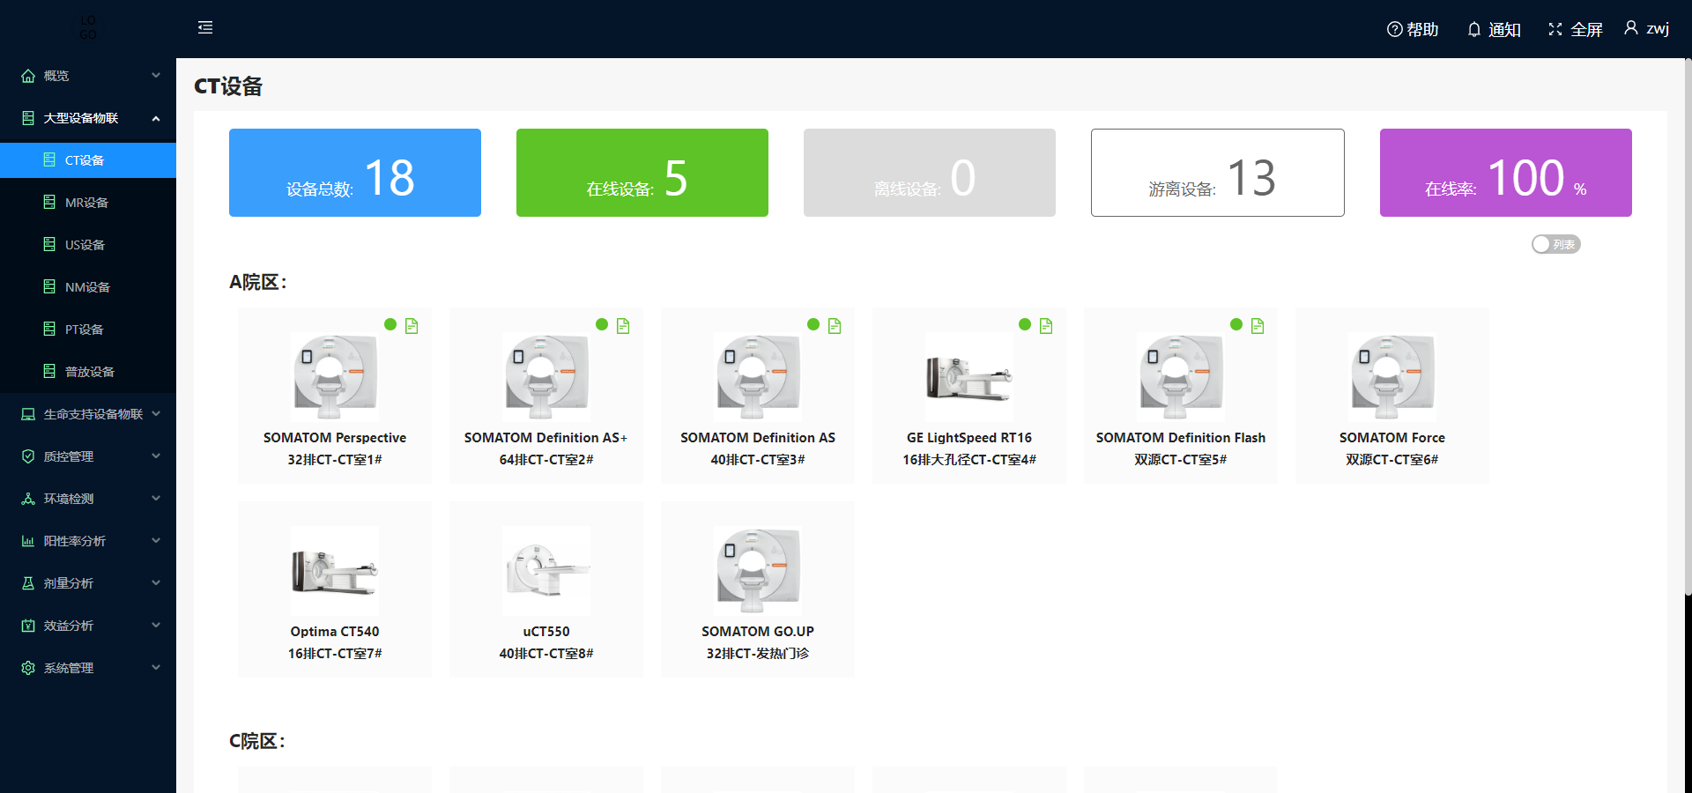
Task: Click the uCT550 scanner thumbnail
Action: click(546, 570)
